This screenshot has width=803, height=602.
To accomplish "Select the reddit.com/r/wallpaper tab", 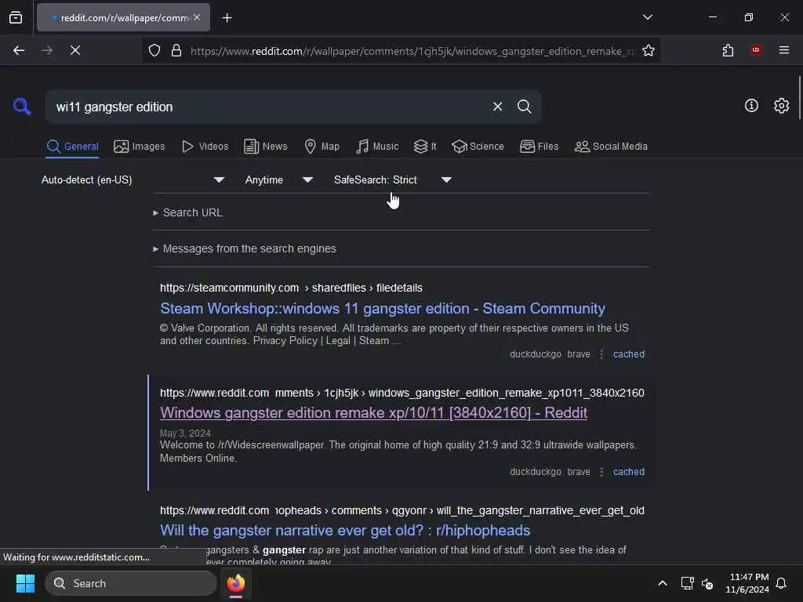I will point(123,17).
